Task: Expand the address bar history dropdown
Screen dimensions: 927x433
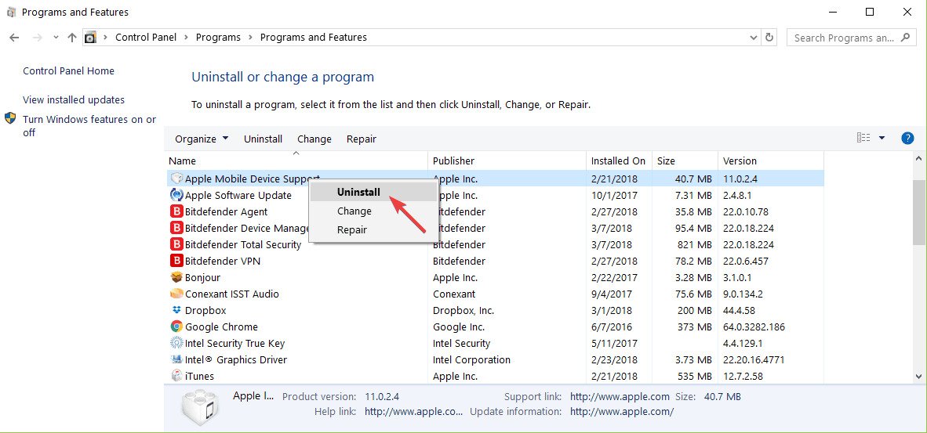Action: (753, 37)
